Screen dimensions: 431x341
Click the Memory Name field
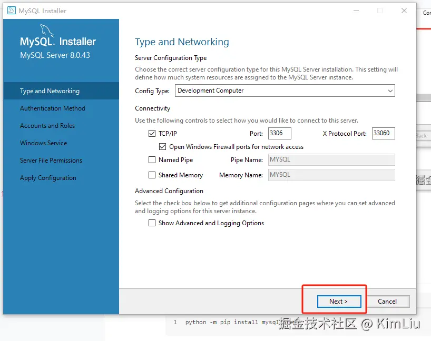[x=331, y=175]
